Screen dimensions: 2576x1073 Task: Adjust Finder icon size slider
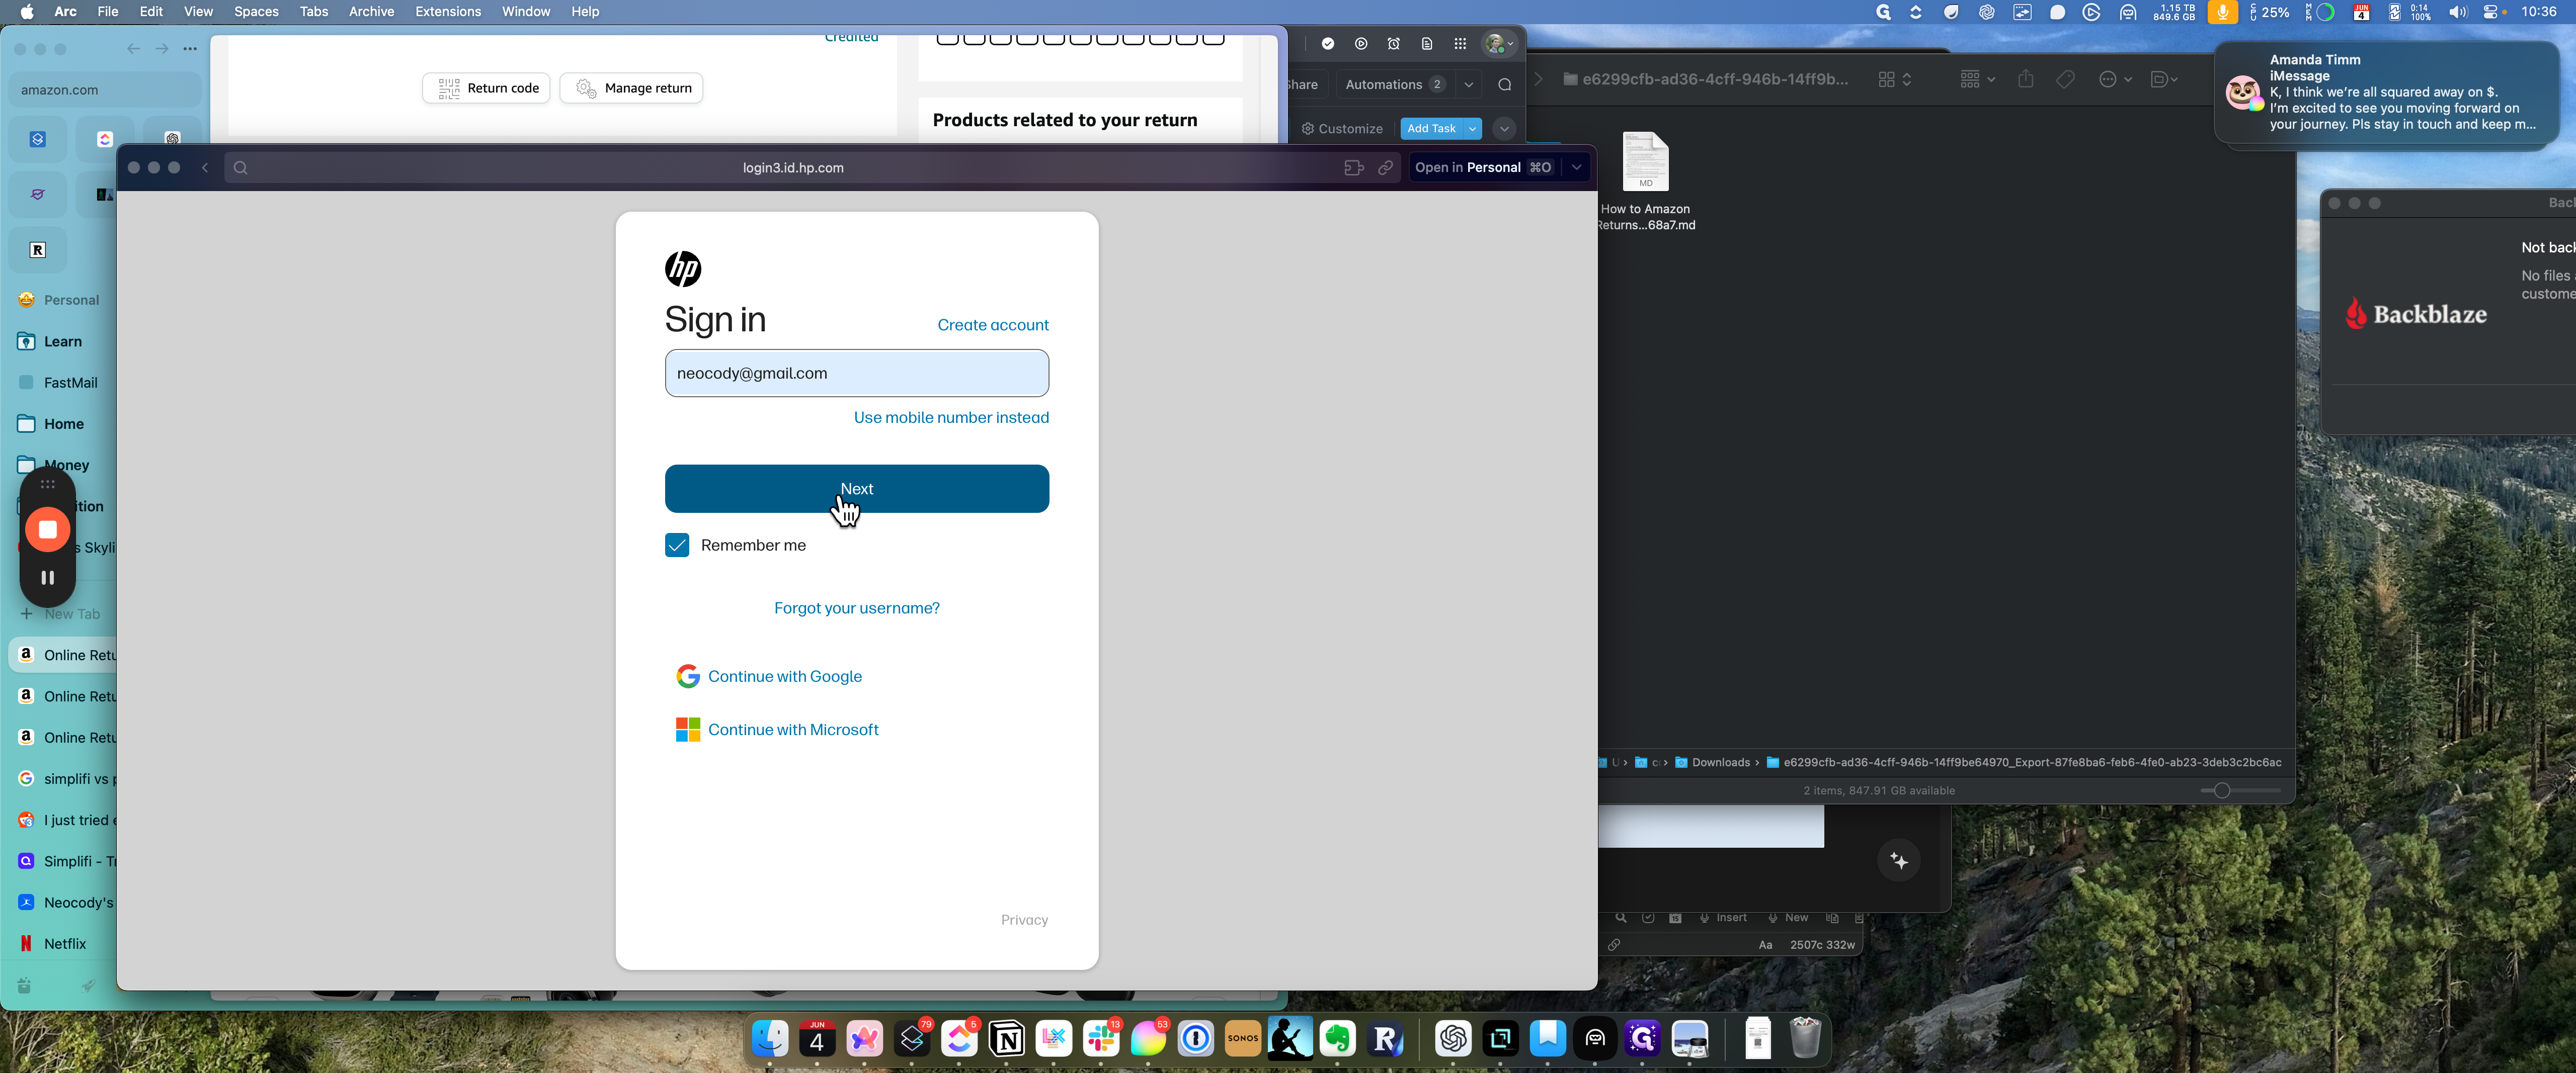[2221, 790]
